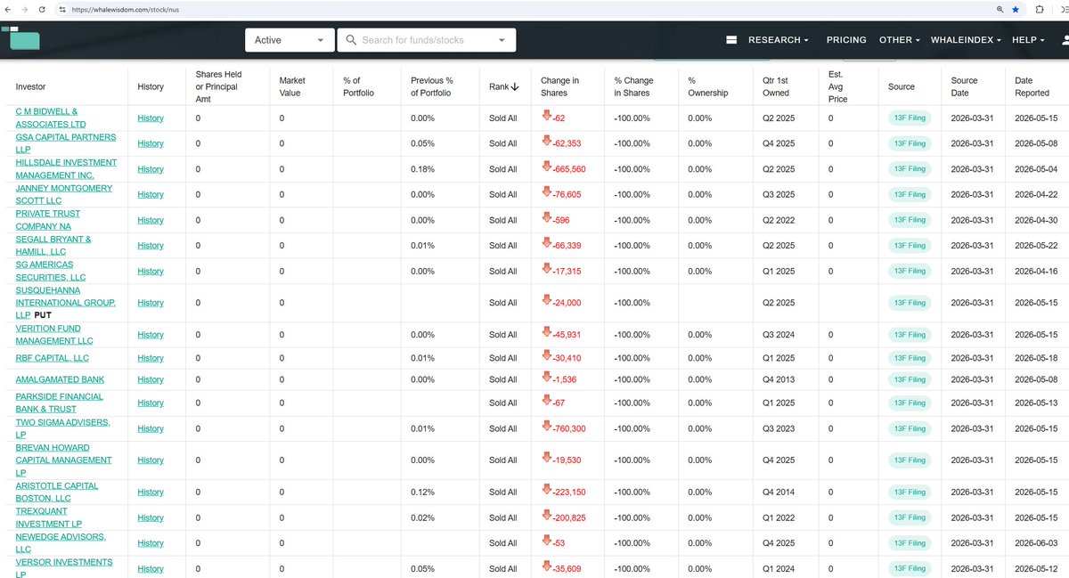The image size is (1069, 578).
Task: Click the magnifier icon in the search box
Action: click(x=351, y=40)
